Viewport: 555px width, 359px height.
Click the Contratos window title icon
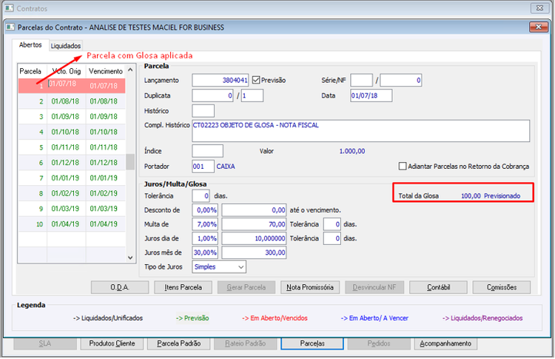pyautogui.click(x=9, y=8)
